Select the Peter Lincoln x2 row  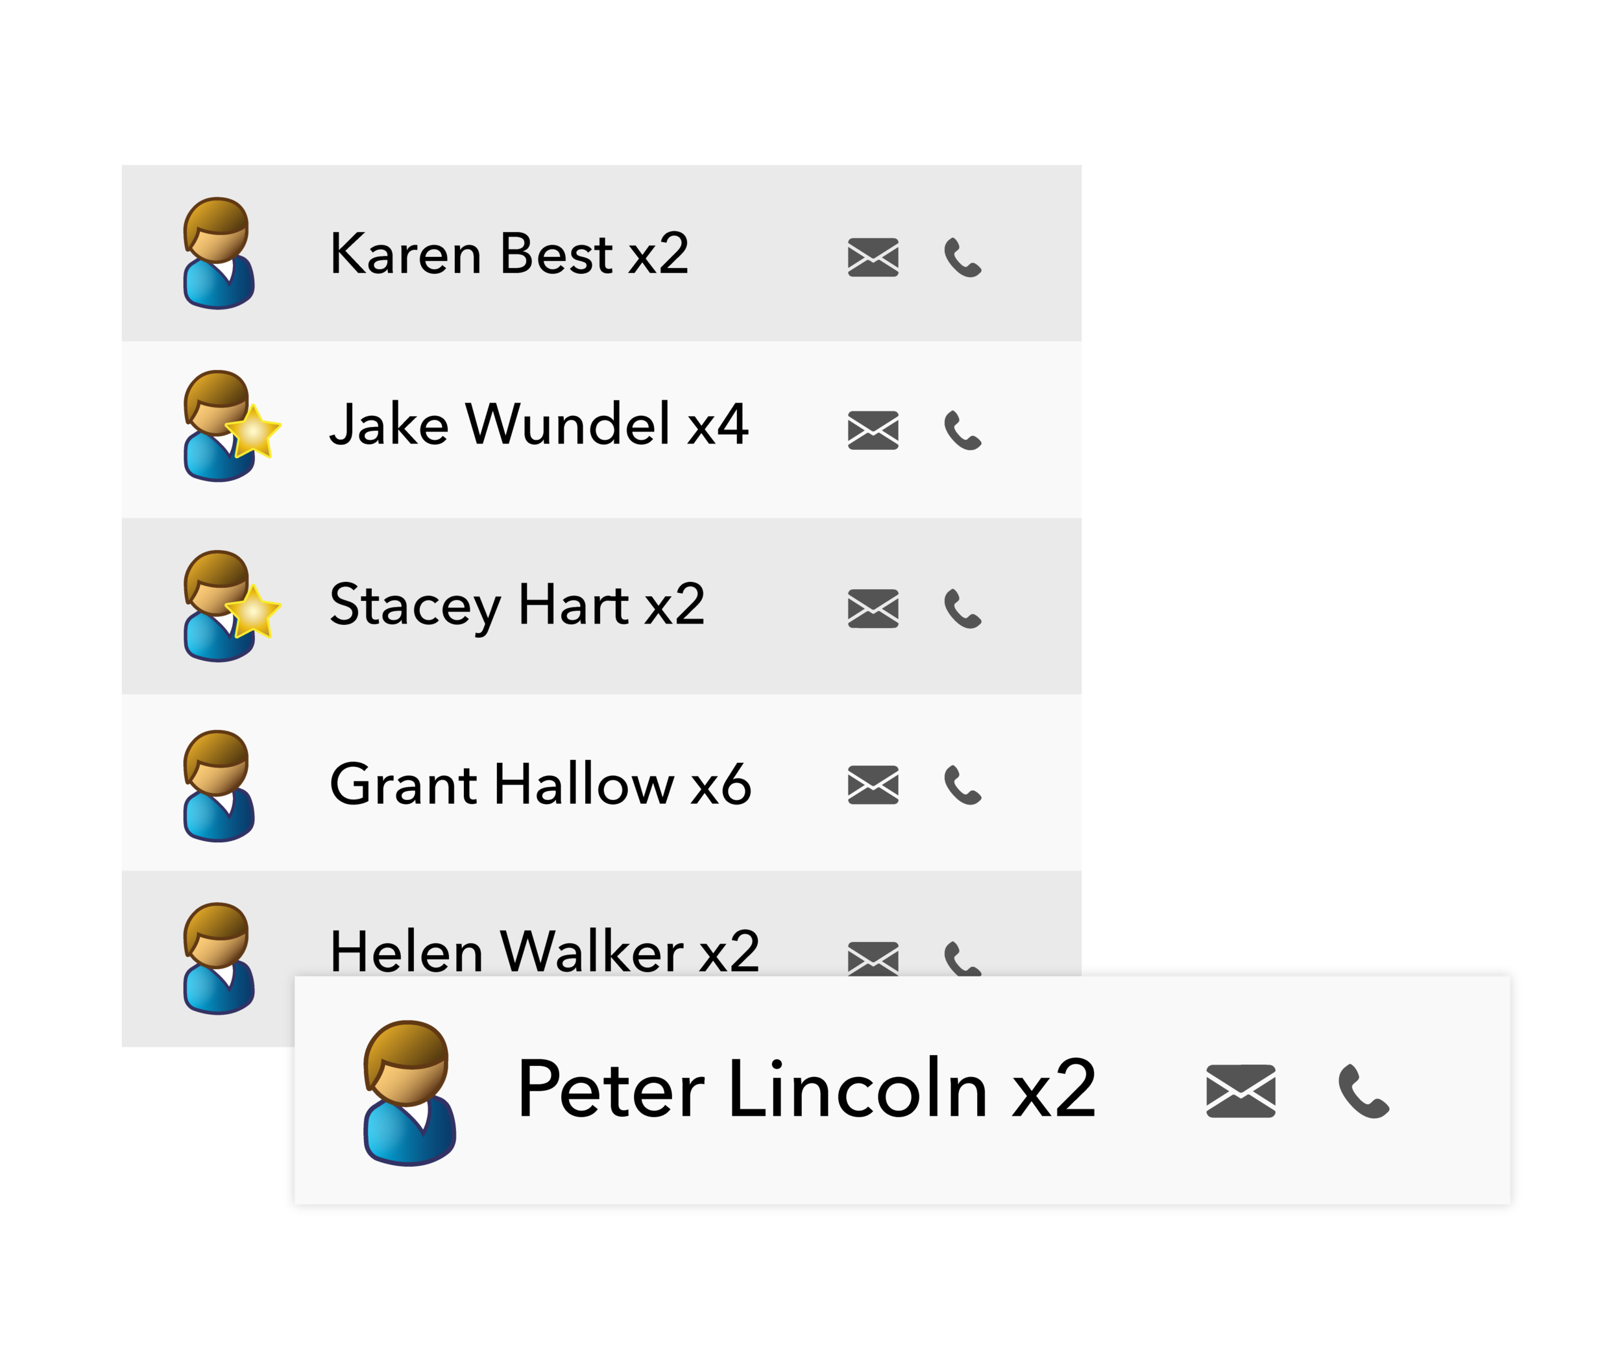(902, 1091)
